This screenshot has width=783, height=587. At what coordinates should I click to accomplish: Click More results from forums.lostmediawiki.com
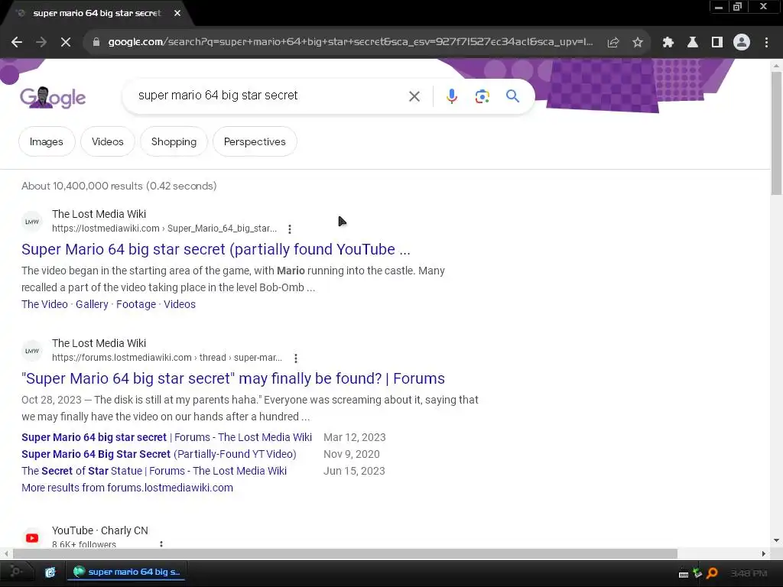click(128, 488)
